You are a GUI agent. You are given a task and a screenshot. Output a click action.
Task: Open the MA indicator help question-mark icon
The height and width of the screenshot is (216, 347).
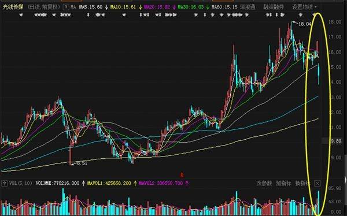(x=66, y=8)
